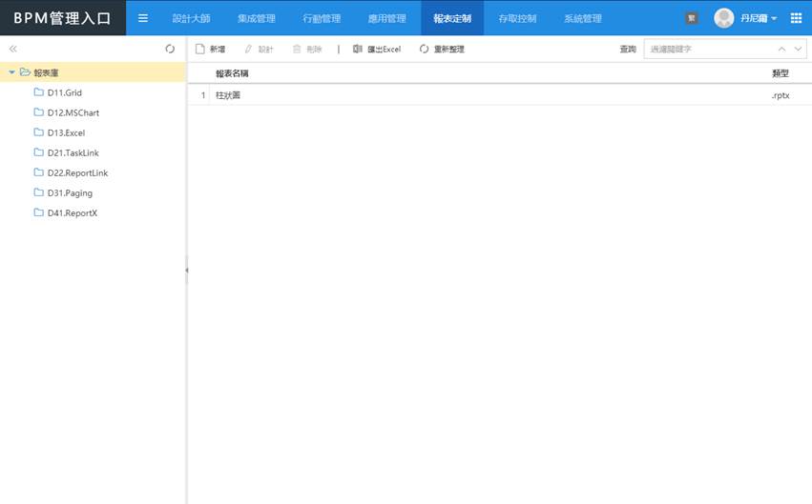812x504 pixels.
Task: Open the D21.TaskLink folder
Action: [x=73, y=153]
